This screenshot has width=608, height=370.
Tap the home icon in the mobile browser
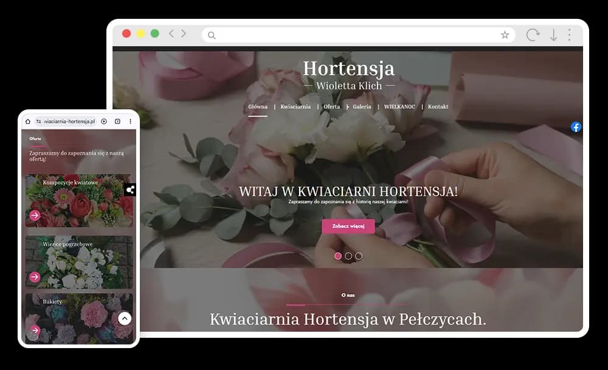[x=28, y=122]
